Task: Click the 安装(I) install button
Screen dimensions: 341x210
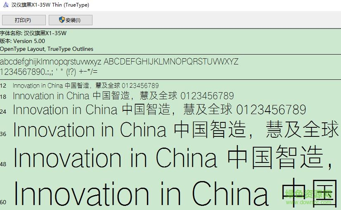Action: pyautogui.click(x=71, y=20)
